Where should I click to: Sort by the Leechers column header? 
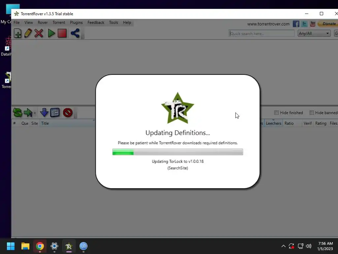pyautogui.click(x=274, y=123)
